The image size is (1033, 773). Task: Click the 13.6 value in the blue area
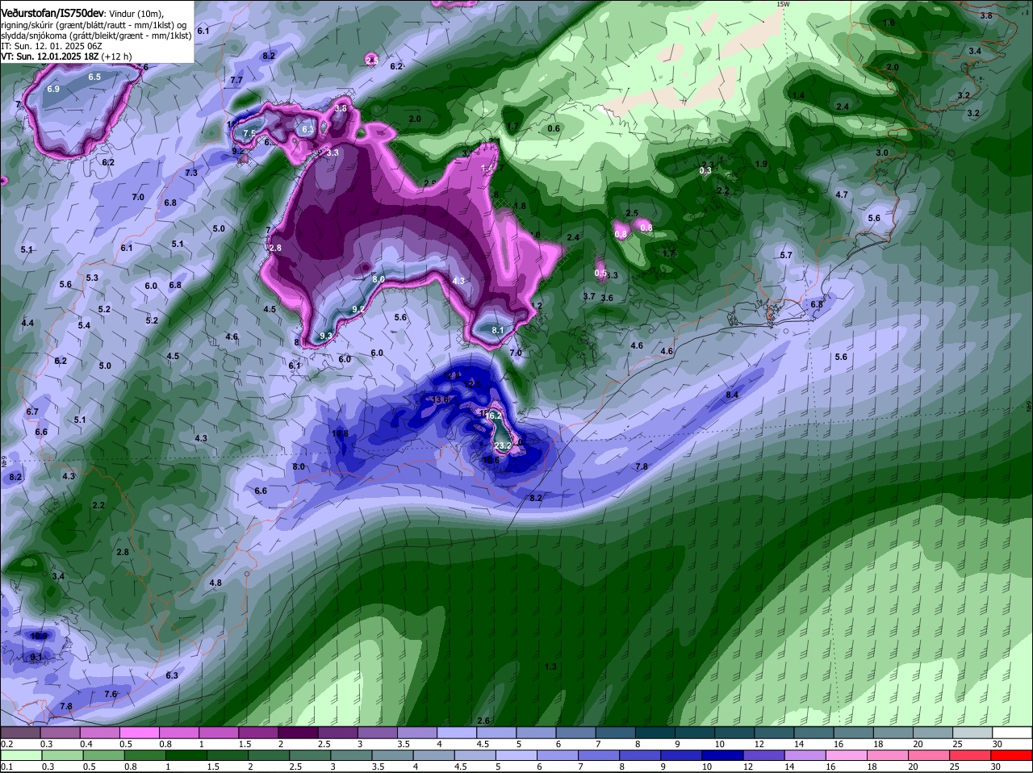441,399
